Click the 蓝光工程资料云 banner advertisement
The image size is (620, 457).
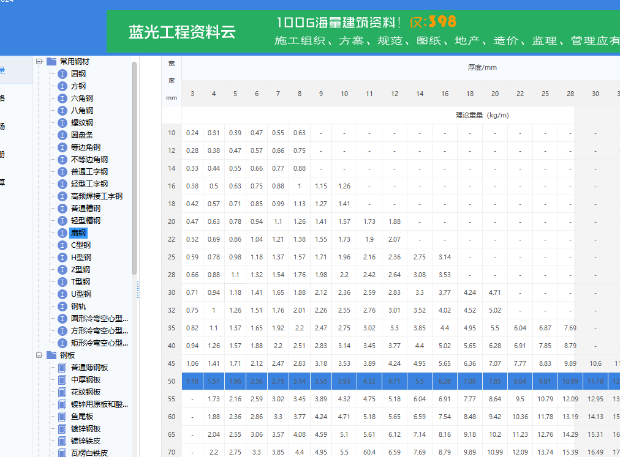click(363, 32)
